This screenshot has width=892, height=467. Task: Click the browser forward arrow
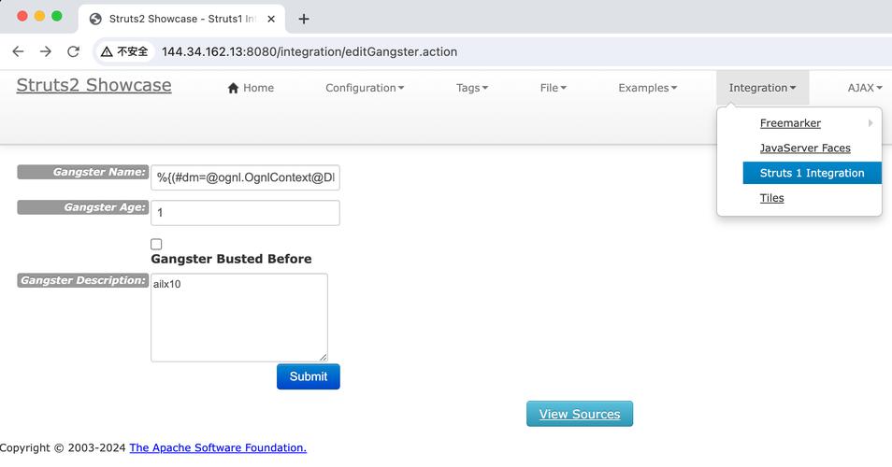click(x=45, y=51)
